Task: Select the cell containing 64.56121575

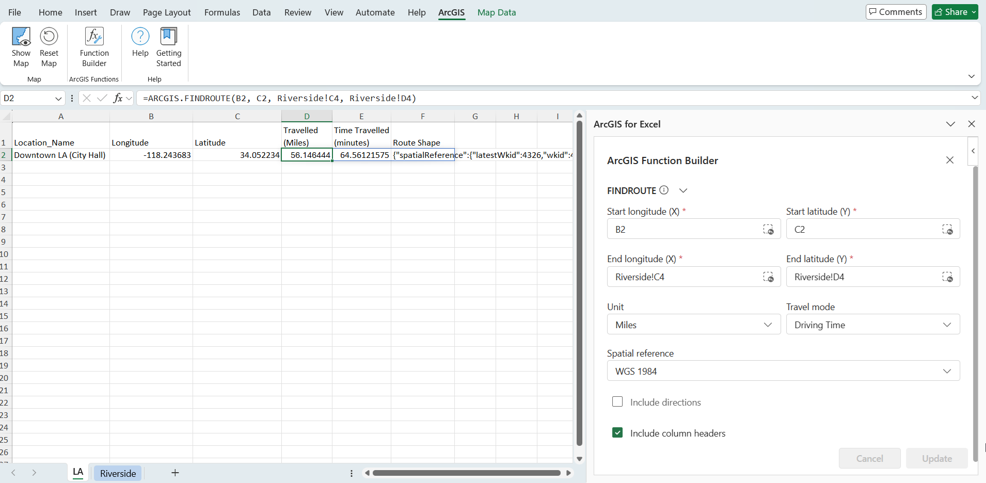Action: pyautogui.click(x=361, y=155)
